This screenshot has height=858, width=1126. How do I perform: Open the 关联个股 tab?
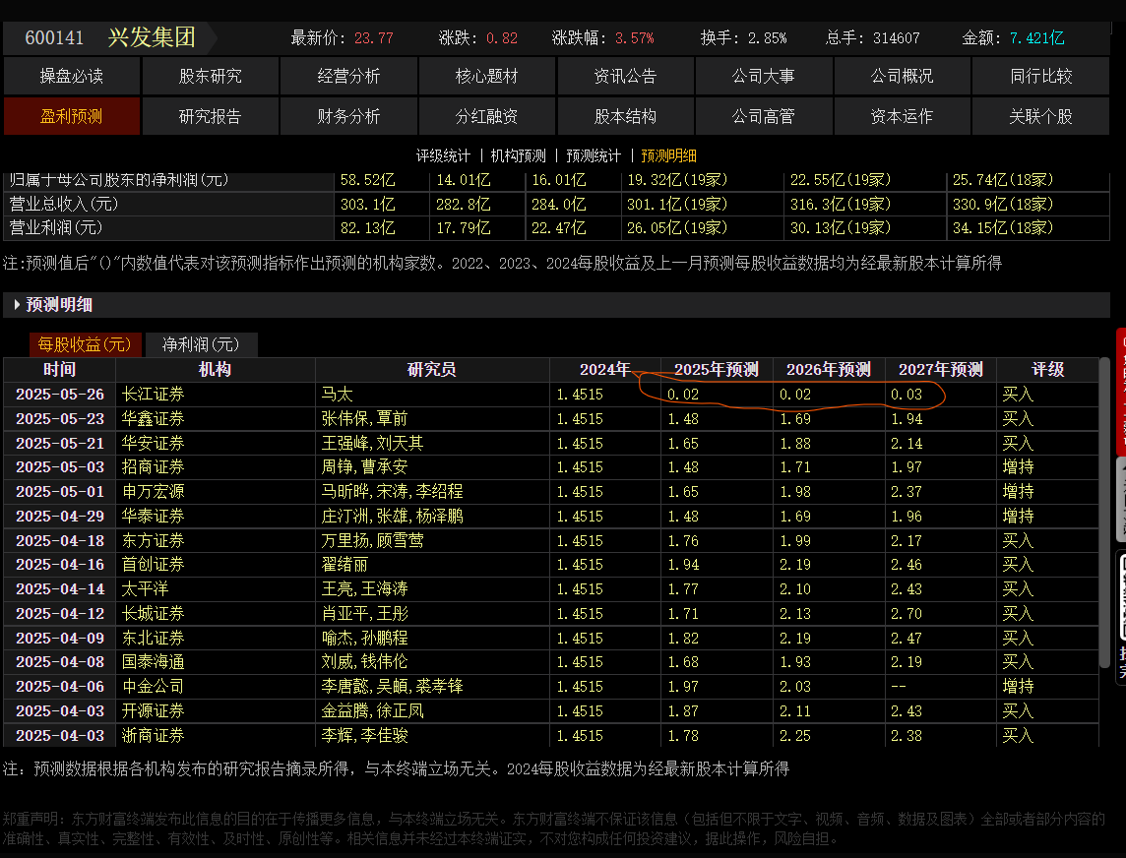coord(1040,116)
